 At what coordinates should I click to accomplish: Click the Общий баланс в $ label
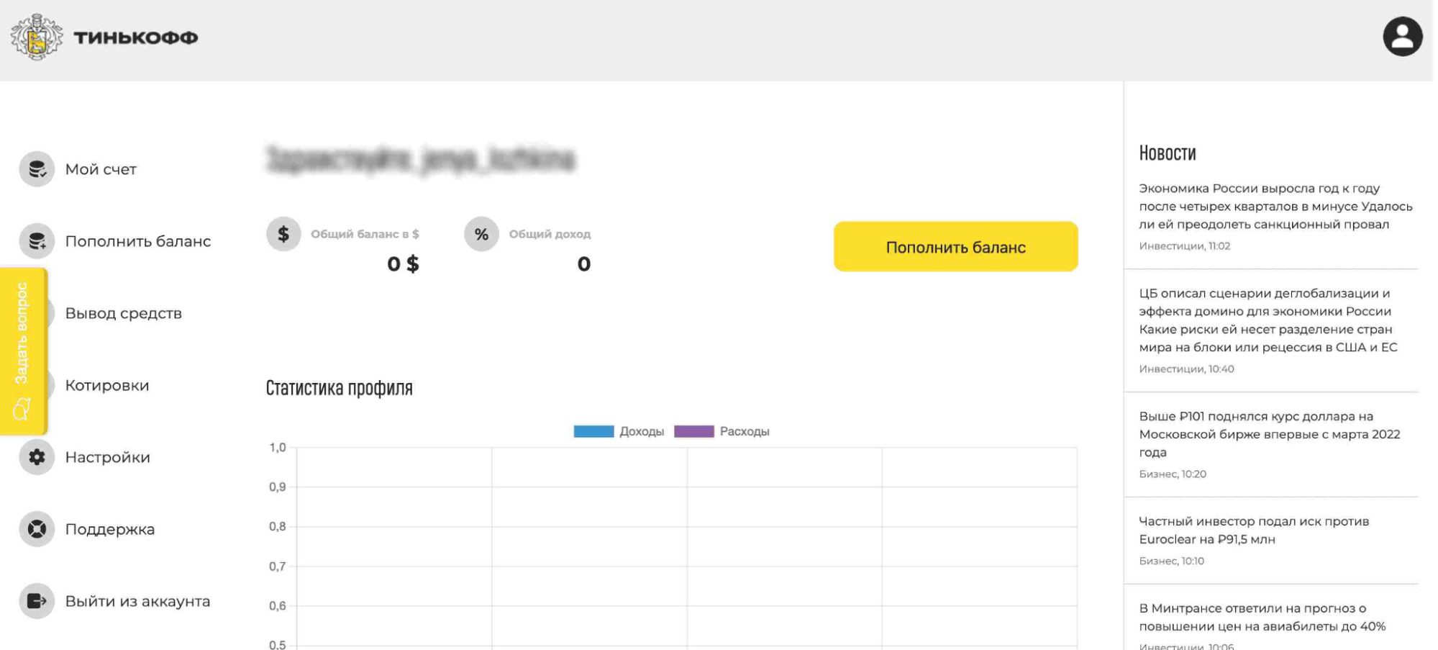(x=365, y=234)
